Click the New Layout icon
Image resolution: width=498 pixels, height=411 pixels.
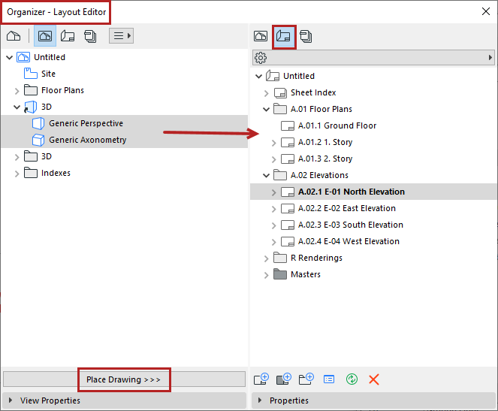click(x=261, y=379)
